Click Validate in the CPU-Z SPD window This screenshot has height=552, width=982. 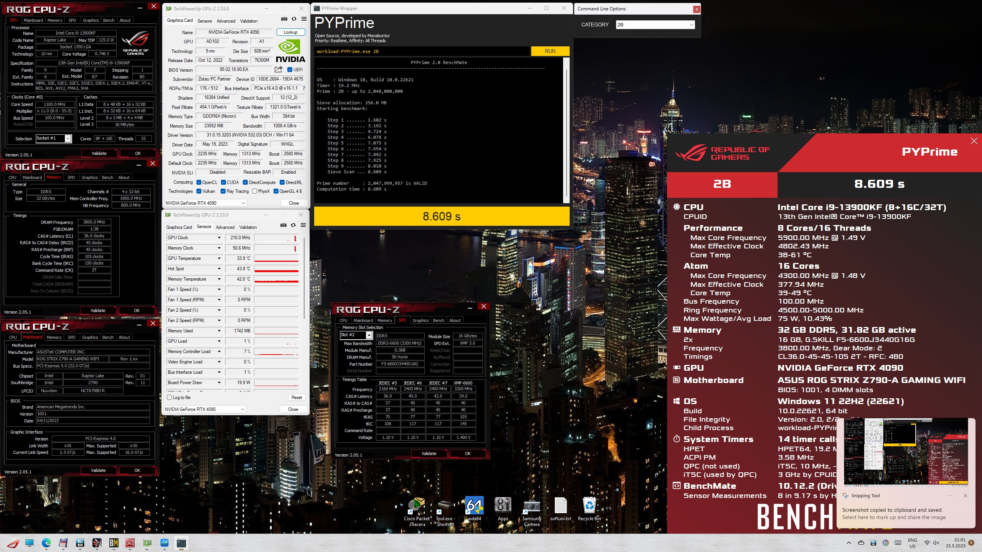[428, 453]
